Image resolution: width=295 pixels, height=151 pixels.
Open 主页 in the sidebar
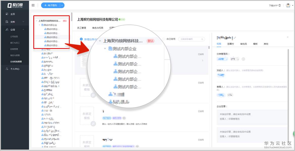coord(13,14)
